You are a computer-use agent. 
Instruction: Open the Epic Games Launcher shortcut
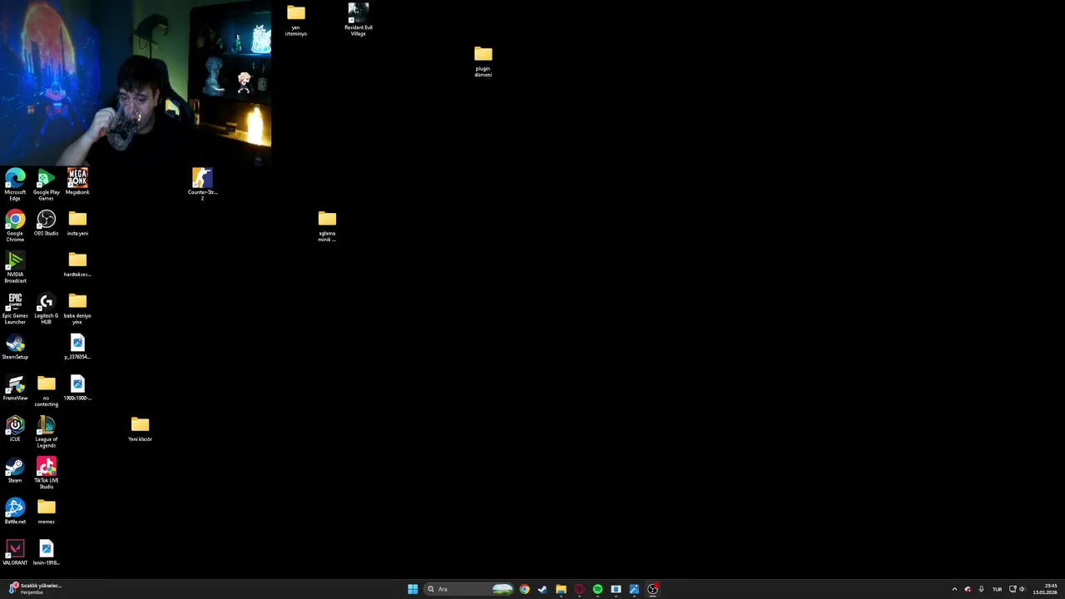tap(15, 308)
